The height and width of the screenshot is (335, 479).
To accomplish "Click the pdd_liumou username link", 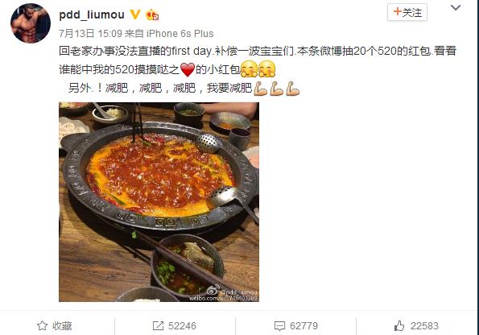I will pyautogui.click(x=92, y=14).
